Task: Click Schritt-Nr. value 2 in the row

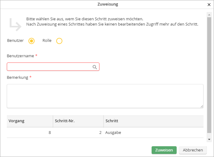Action: 100,133
